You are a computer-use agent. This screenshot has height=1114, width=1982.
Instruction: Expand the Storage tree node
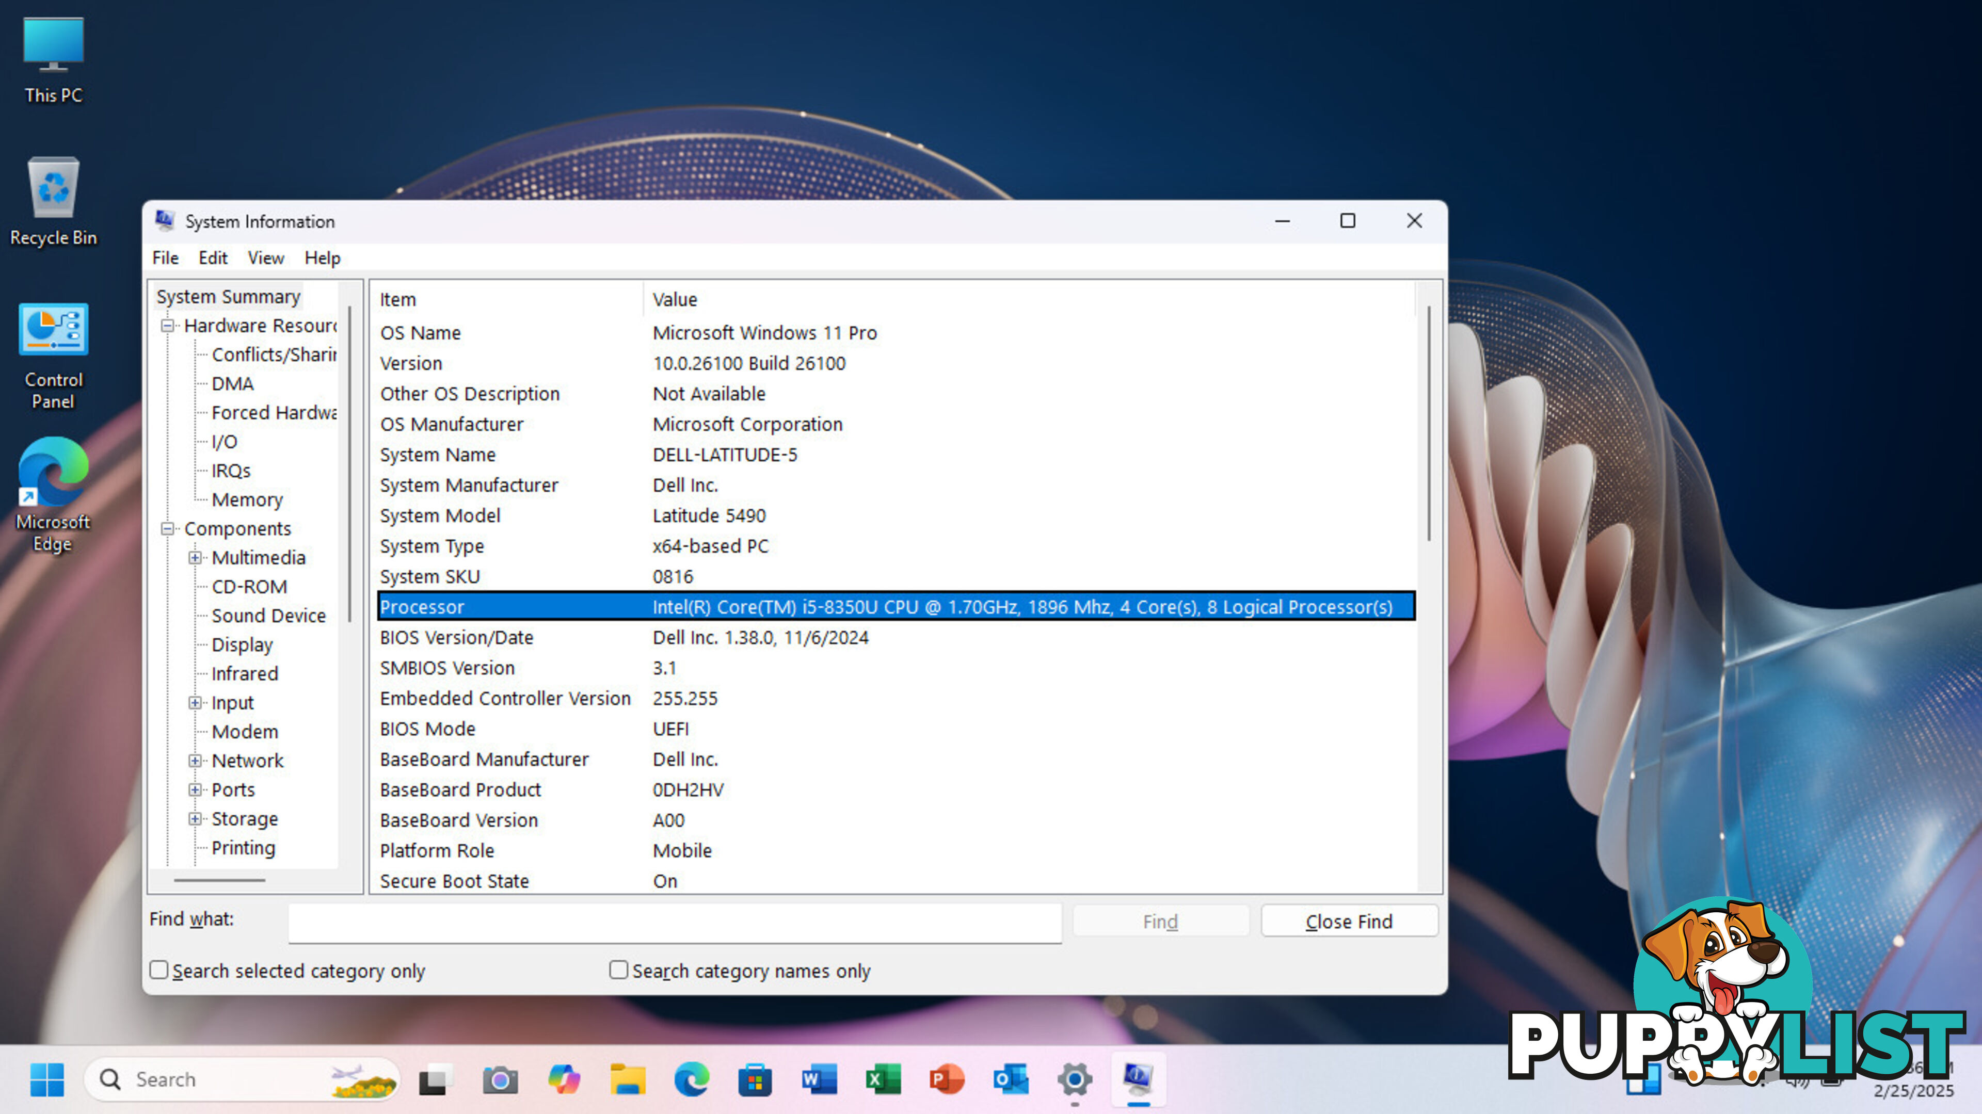[196, 818]
